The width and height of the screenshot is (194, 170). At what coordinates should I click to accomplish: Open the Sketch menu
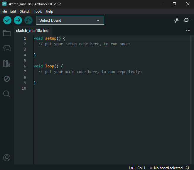(x=25, y=11)
